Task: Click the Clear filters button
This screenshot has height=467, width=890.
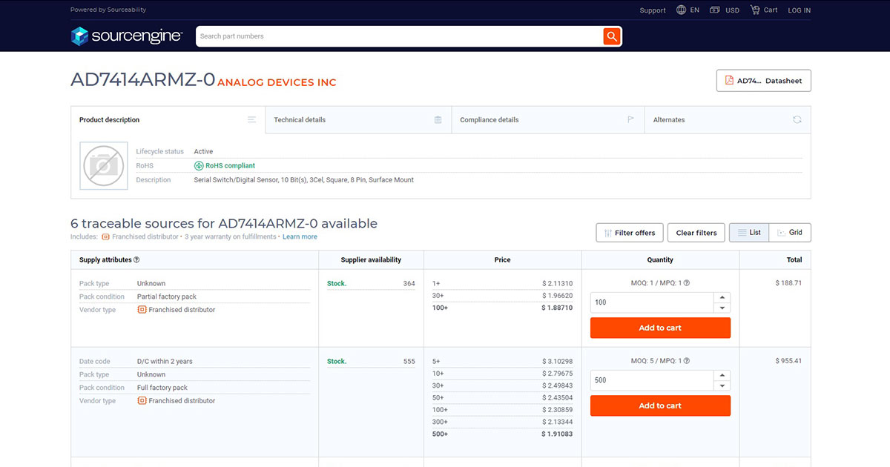Action: 696,233
